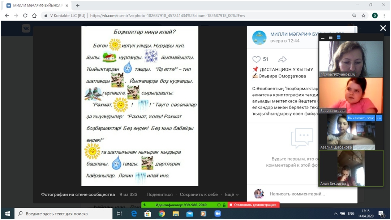Screen dimensions: 391x220
Task: Stop screen sharing with Остановить демонстрацию
Action: click(x=254, y=205)
